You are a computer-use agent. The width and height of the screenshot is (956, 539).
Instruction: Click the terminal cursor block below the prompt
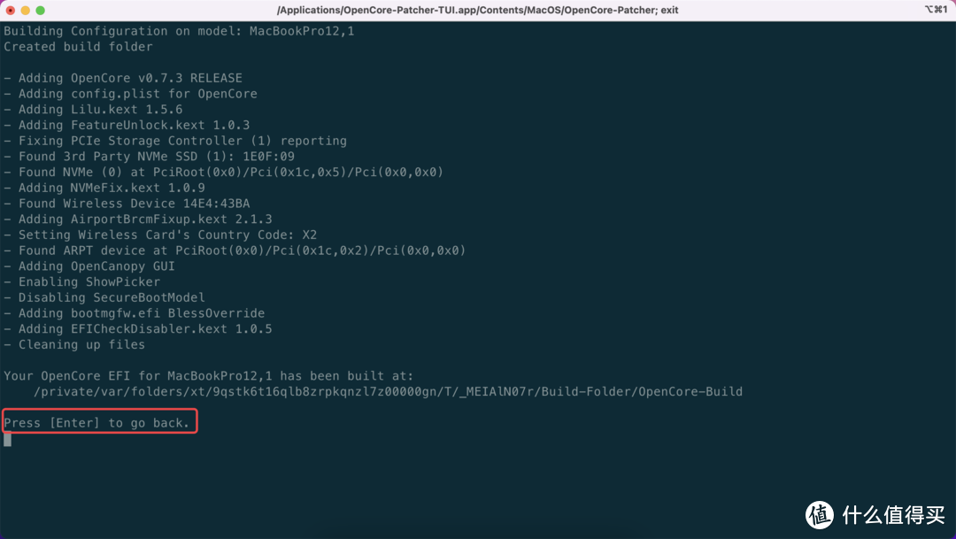point(7,439)
